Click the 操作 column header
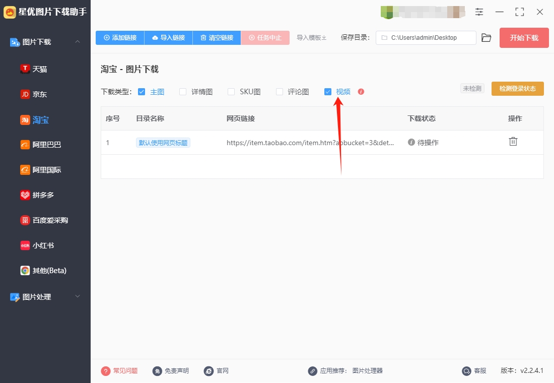 pyautogui.click(x=515, y=118)
